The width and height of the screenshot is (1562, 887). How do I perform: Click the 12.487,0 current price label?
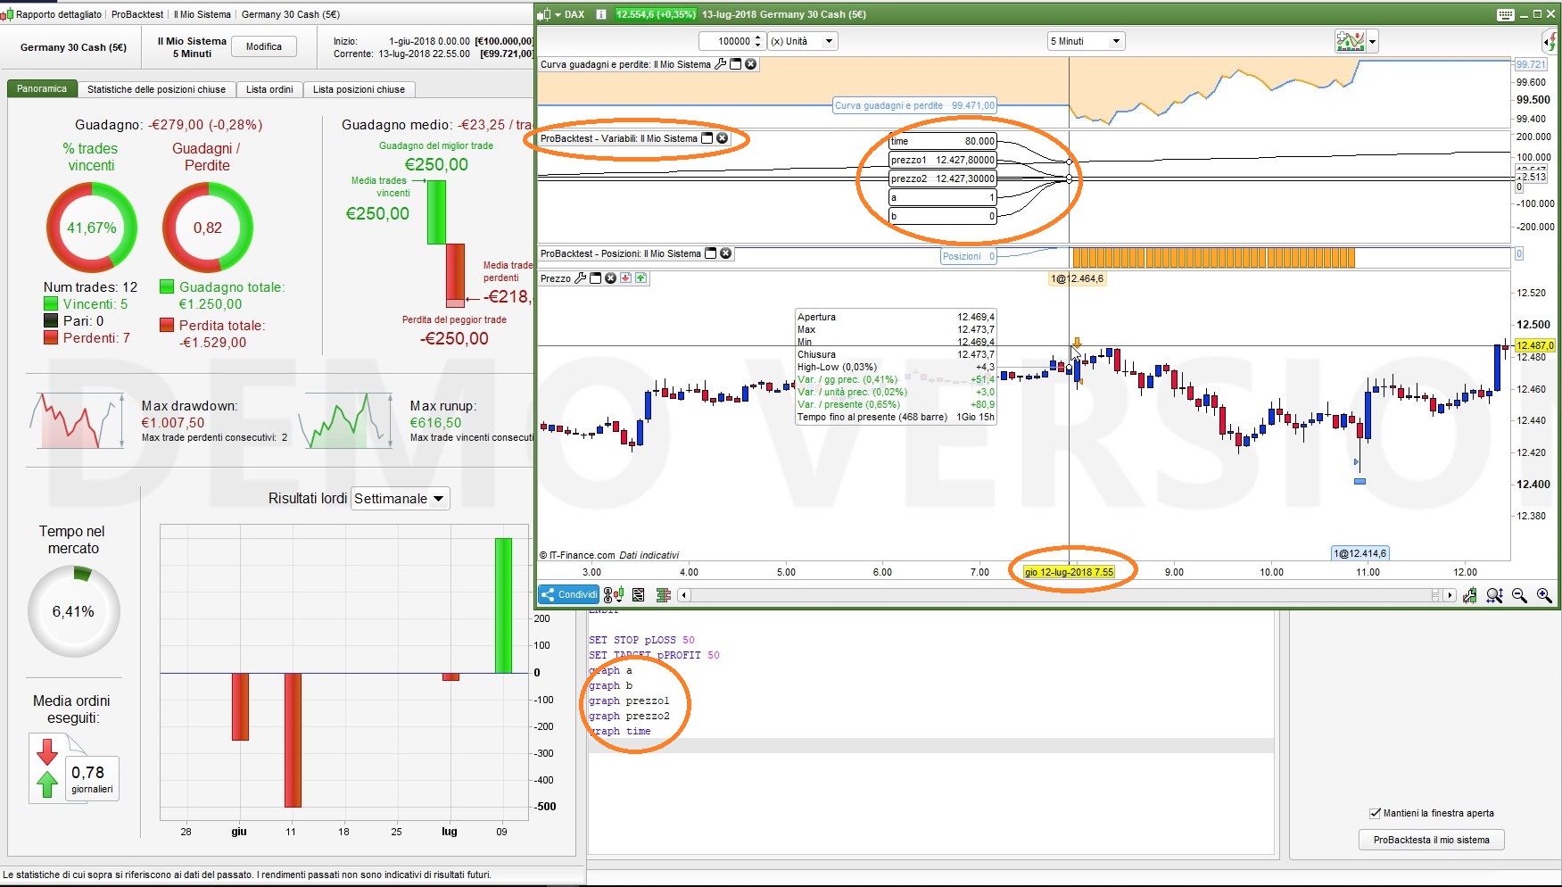pyautogui.click(x=1534, y=345)
